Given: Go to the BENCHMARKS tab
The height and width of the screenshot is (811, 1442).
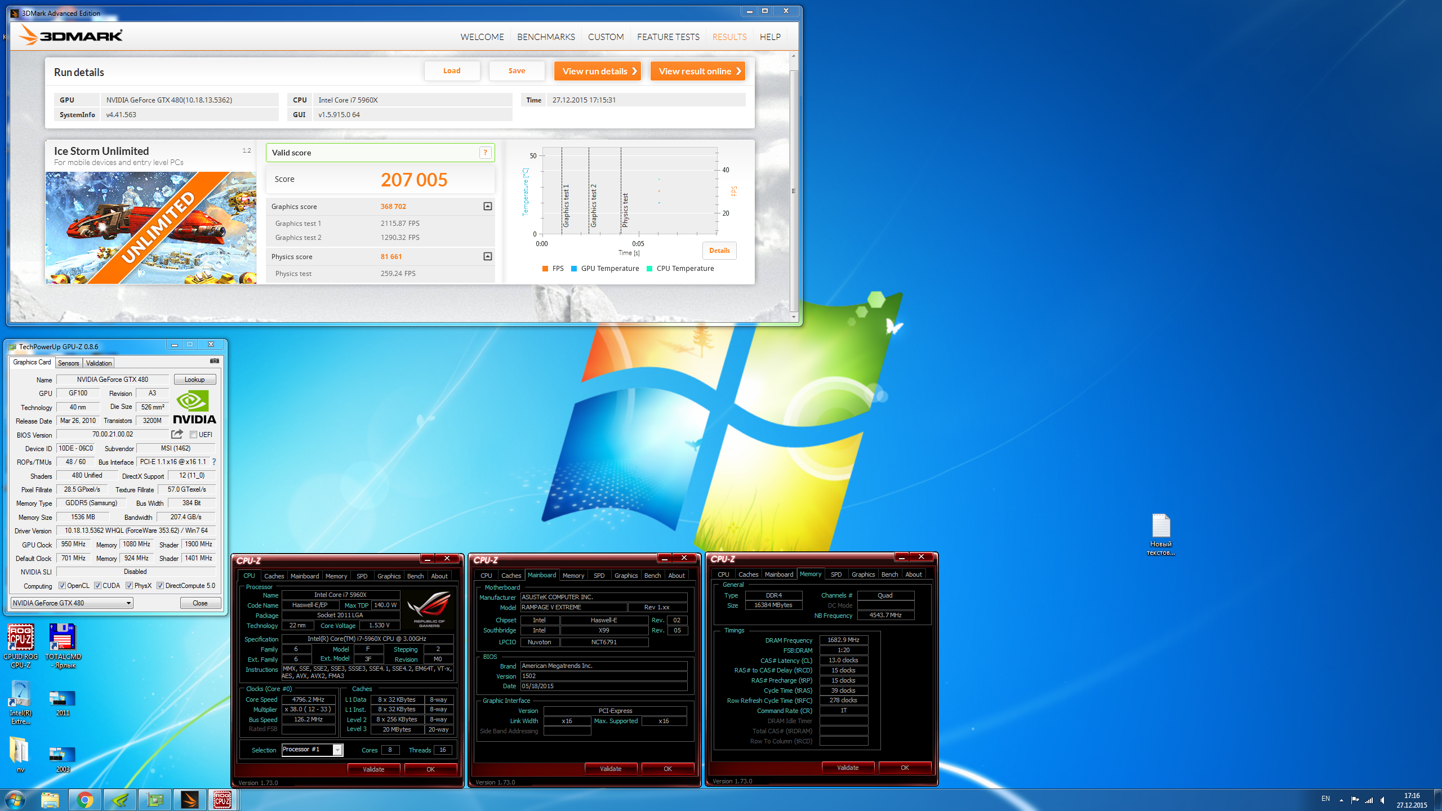Looking at the screenshot, I should (546, 37).
